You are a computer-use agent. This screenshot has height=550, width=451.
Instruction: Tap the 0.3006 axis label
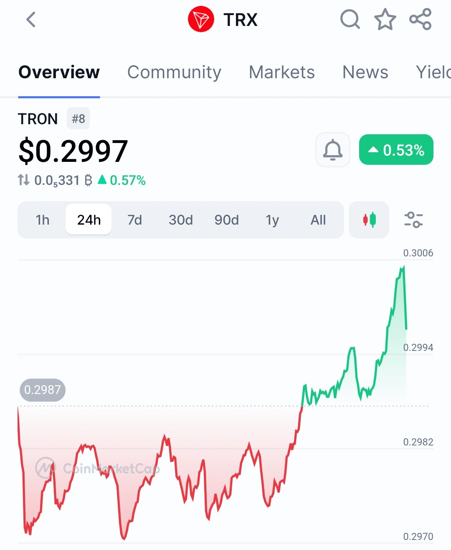(418, 253)
